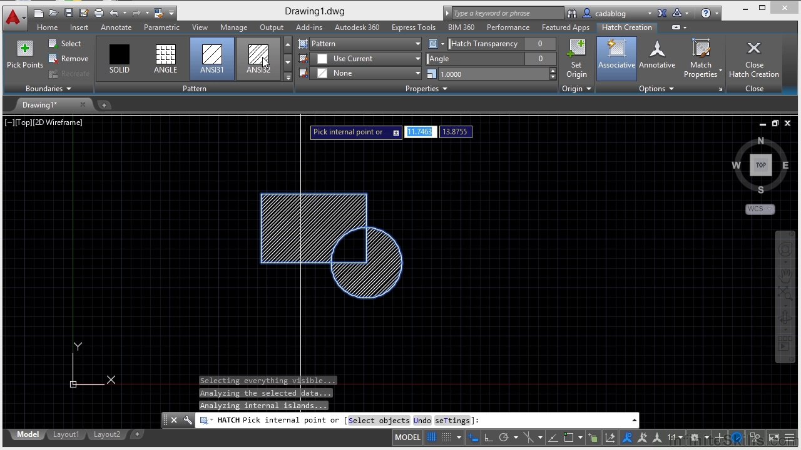The image size is (801, 450).
Task: Click the Select boundary objects button
Action: coord(65,44)
